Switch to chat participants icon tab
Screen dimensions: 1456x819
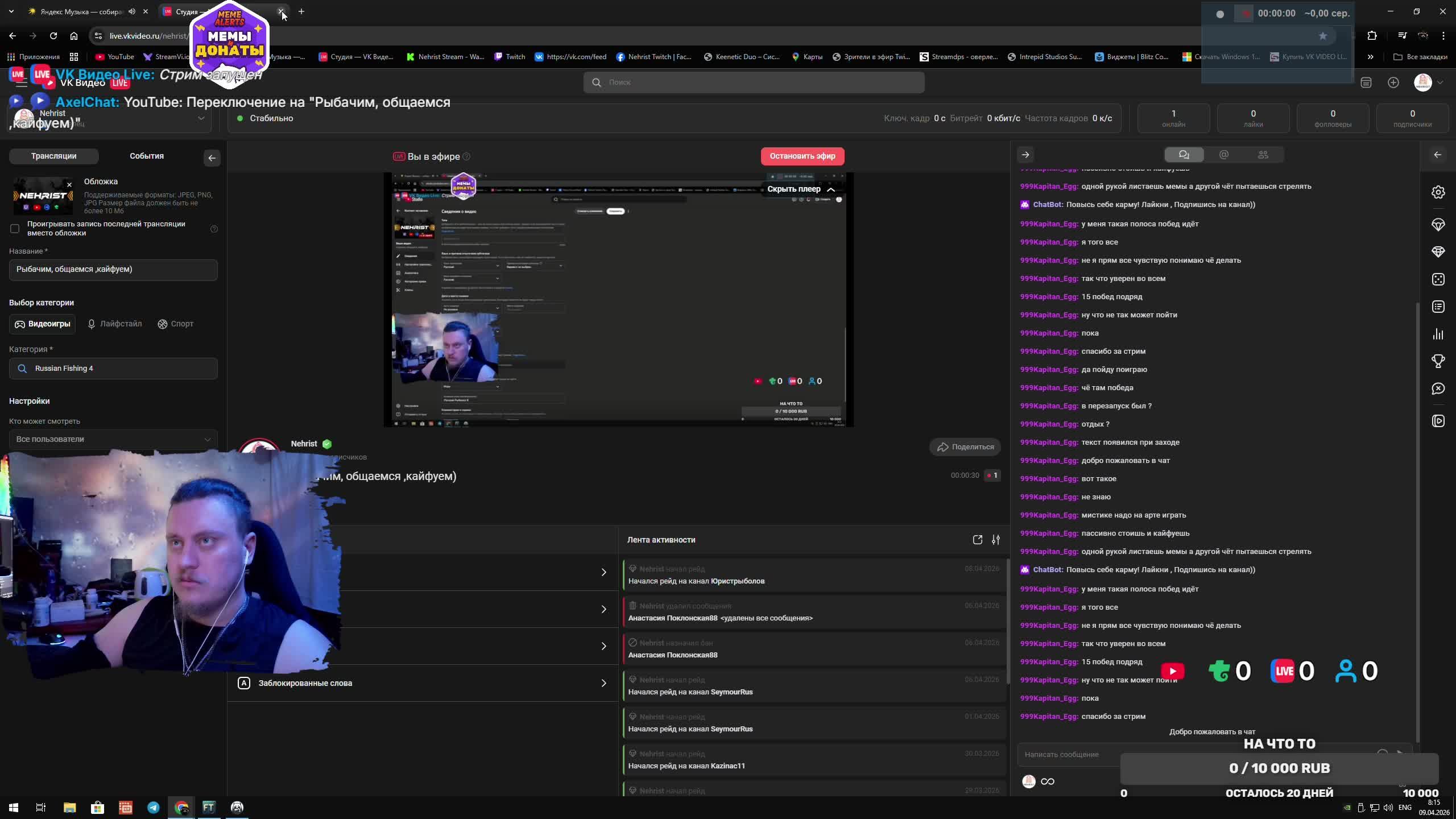pos(1263,155)
